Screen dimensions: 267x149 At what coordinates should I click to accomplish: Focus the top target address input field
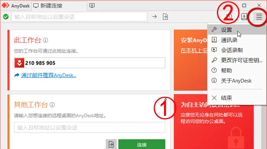click(79, 17)
